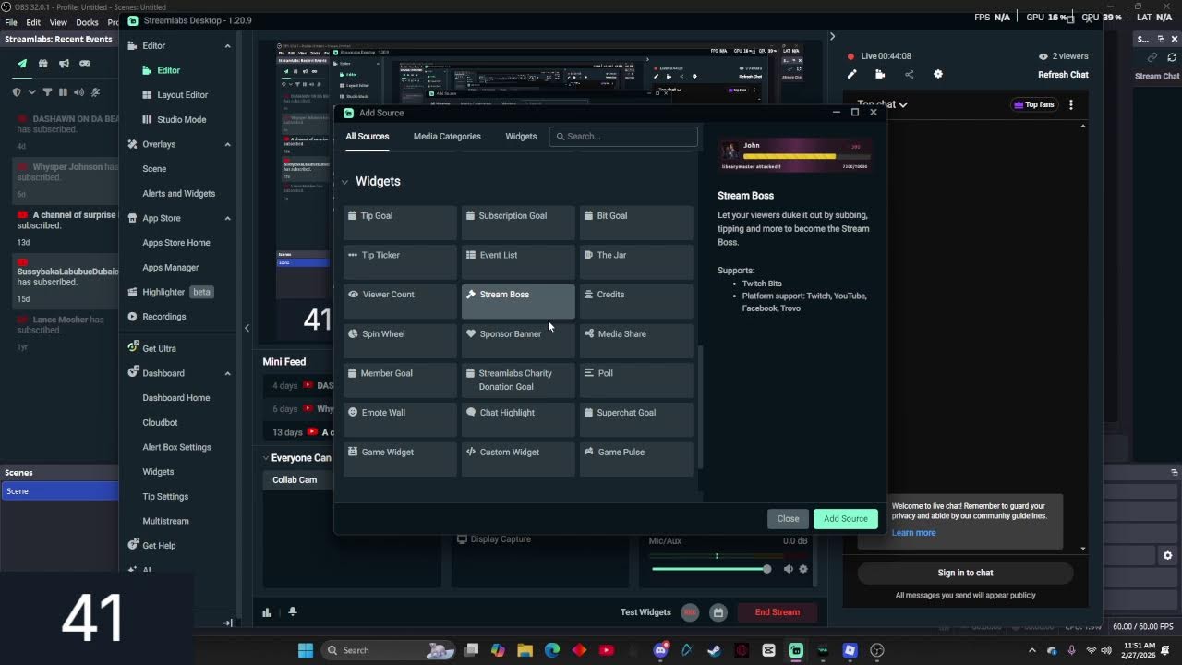The height and width of the screenshot is (665, 1182).
Task: Open Alert Box Settings in sidebar
Action: (176, 447)
